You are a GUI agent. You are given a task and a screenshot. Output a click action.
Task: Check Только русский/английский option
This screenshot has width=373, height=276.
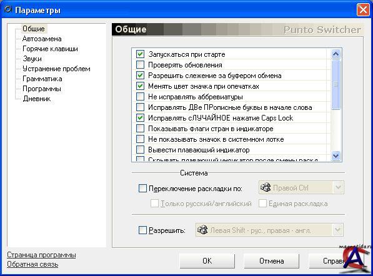(154, 204)
